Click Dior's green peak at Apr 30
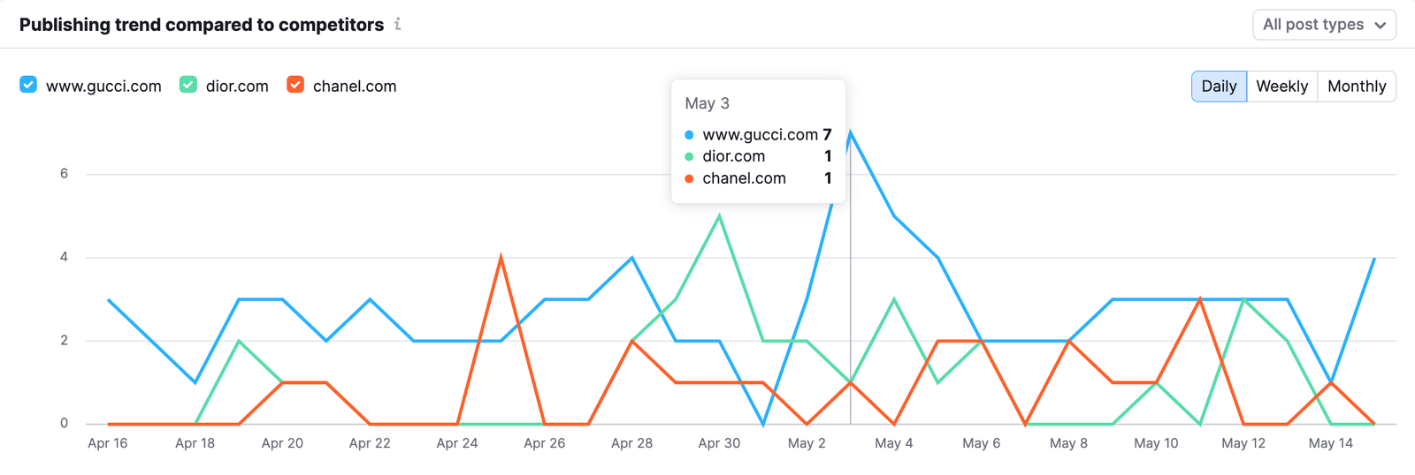1415x475 pixels. point(720,215)
